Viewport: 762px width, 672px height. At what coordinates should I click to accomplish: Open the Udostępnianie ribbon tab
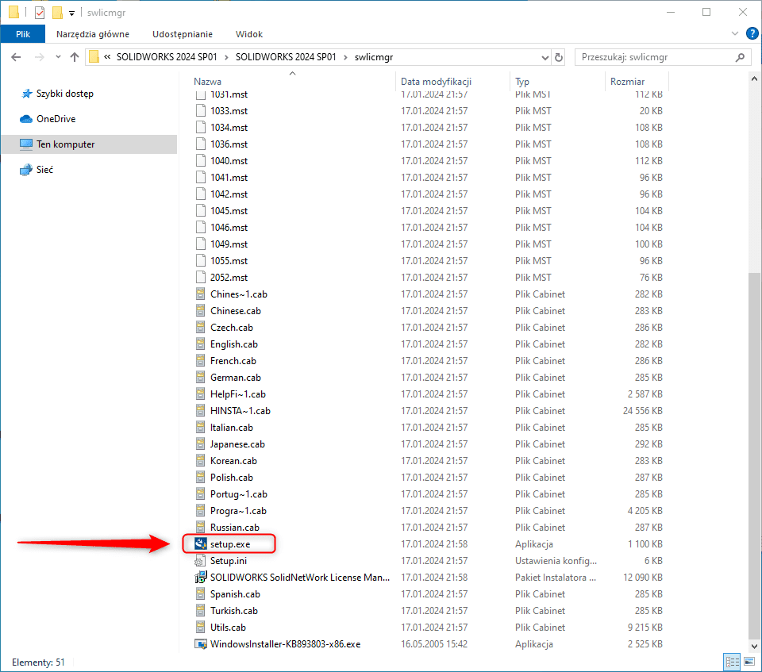pos(183,34)
